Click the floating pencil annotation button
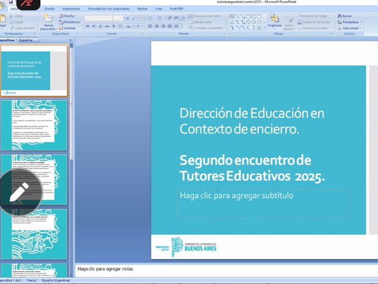 [x=19, y=192]
